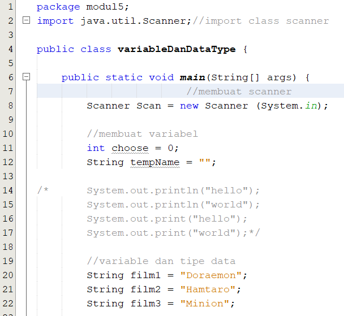The image size is (344, 316).
Task: Click commented 'System.out.println("hello");' line
Action: 173,191
